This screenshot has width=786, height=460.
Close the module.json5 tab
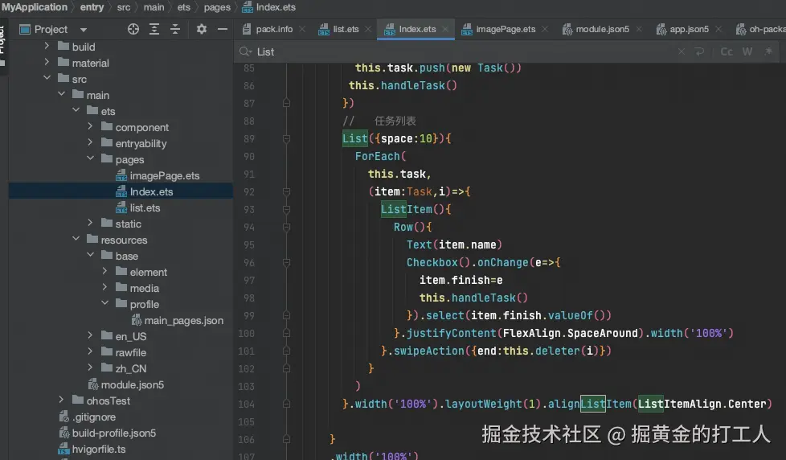point(639,29)
